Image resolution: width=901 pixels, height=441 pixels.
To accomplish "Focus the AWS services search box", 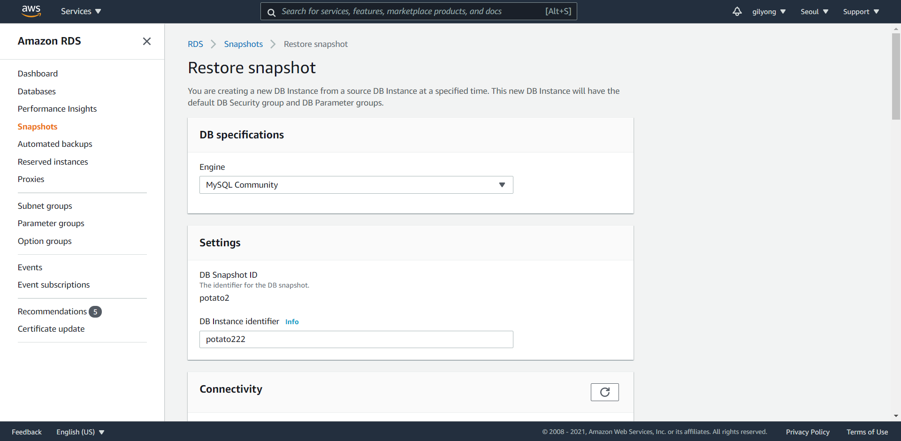I will pyautogui.click(x=419, y=11).
